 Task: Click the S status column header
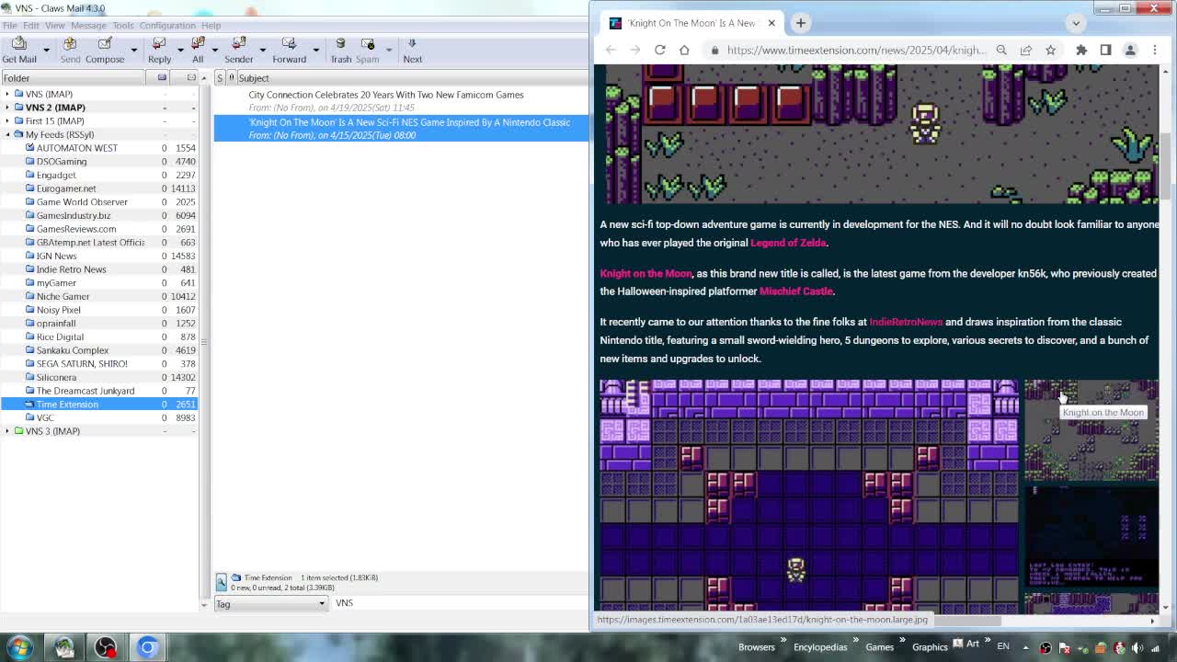click(220, 78)
